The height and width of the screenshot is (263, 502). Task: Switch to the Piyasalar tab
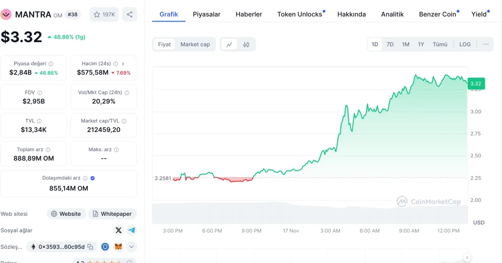pos(207,14)
